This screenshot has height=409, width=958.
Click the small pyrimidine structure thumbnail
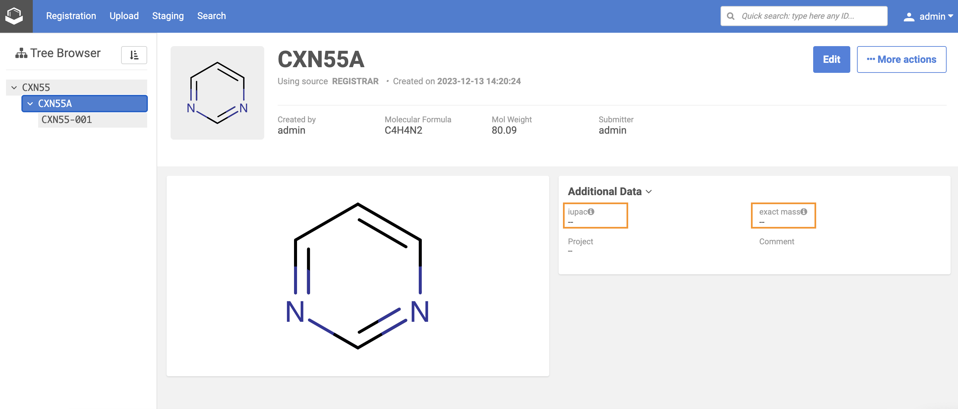point(217,93)
